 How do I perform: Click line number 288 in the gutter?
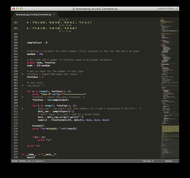click(16, 43)
